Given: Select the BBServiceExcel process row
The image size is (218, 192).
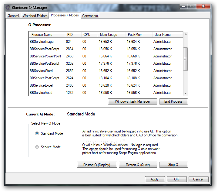Looking at the screenshot, I should (x=106, y=85).
